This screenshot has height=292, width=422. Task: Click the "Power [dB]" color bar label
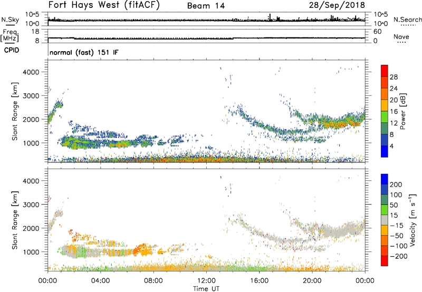[403, 111]
